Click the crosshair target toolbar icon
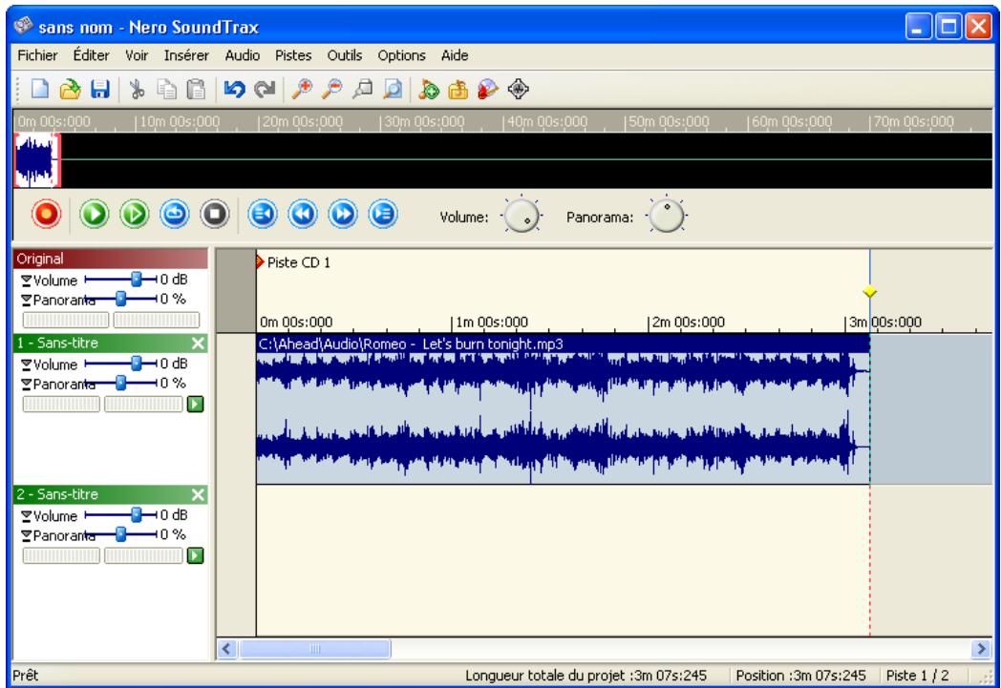This screenshot has width=1001, height=688. (x=518, y=90)
